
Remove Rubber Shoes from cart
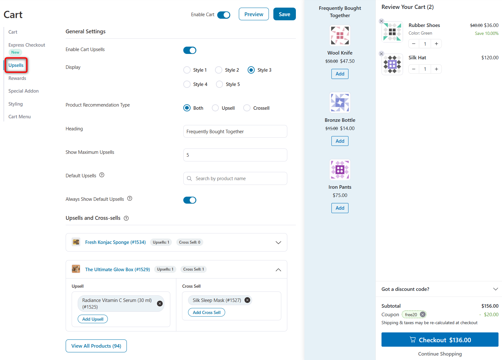(x=381, y=21)
